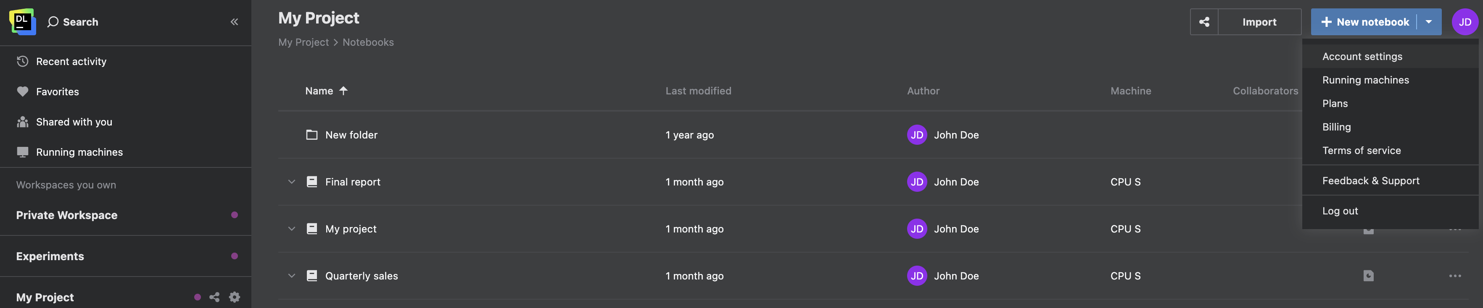Click the New notebook button

tap(1365, 22)
